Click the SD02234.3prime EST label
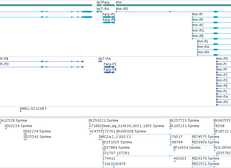Image resolution: width=231 pixels, height=168 pixels. pos(18,126)
